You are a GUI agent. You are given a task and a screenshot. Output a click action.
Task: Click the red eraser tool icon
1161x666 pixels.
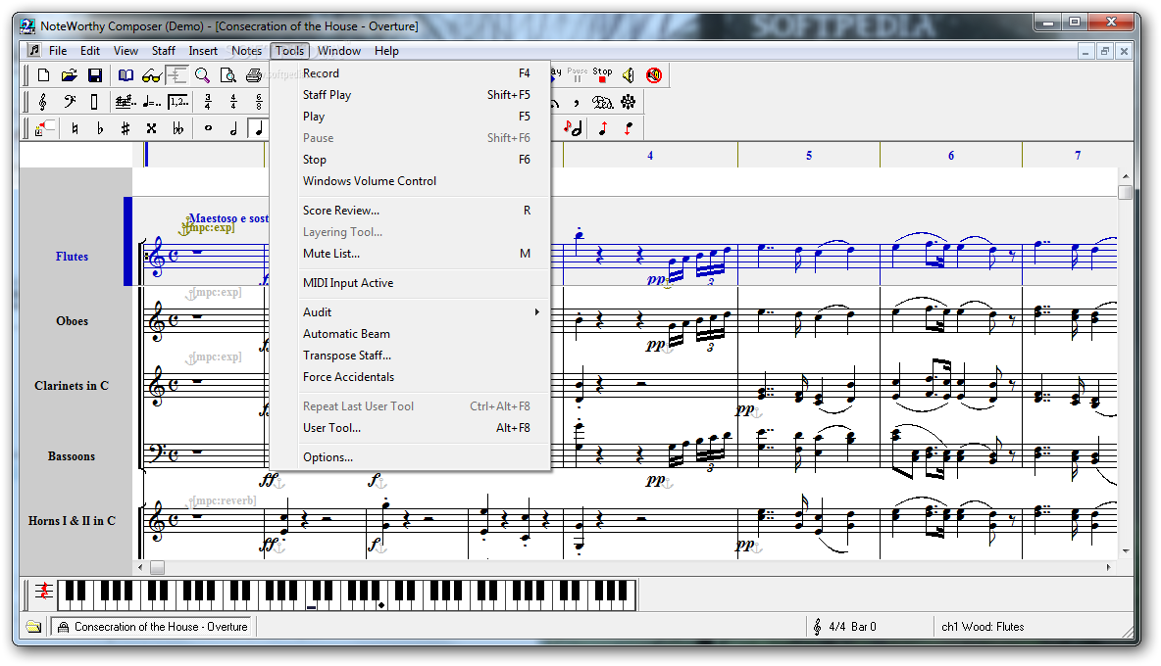44,128
